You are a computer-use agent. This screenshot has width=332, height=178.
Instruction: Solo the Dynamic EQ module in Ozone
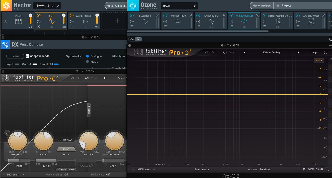point(198,21)
